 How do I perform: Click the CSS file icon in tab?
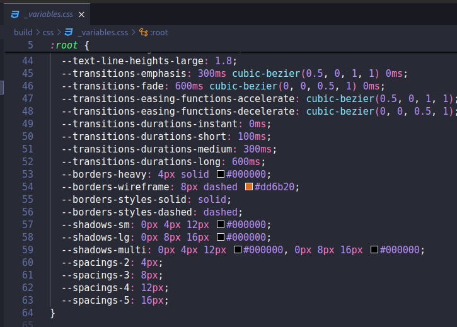15,14
